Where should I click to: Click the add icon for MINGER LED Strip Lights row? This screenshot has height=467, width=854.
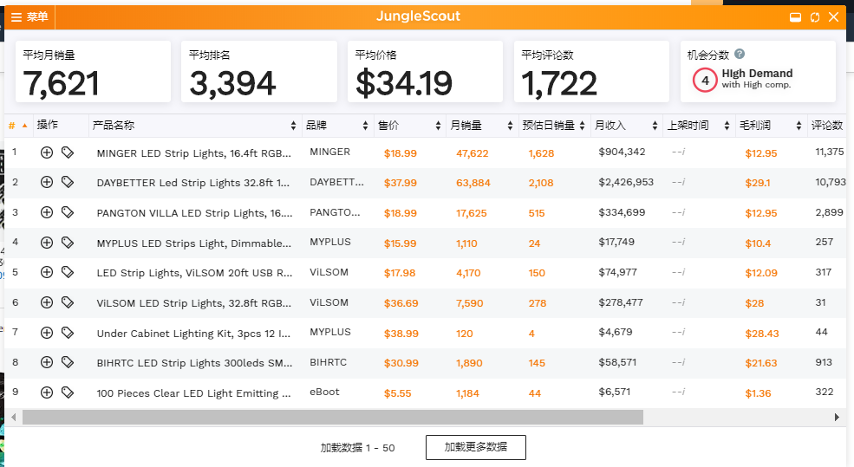coord(47,152)
